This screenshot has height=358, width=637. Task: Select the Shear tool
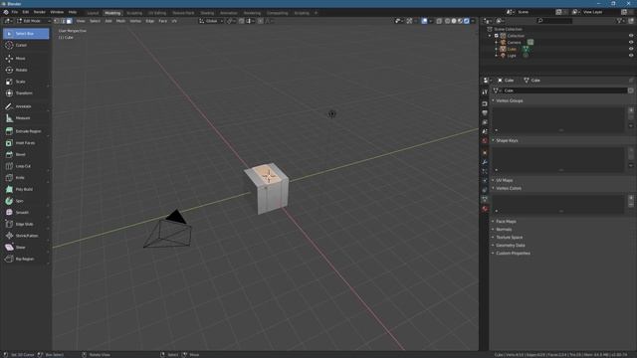(26, 248)
